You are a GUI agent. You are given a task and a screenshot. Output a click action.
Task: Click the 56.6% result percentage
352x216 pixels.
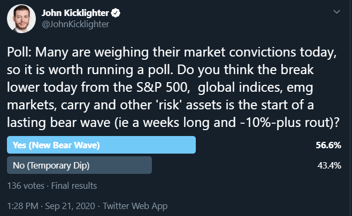coord(330,145)
